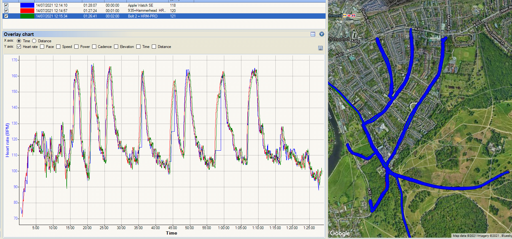
Task: Toggle the Apple Watch SE row checkbox
Action: (x=6, y=5)
